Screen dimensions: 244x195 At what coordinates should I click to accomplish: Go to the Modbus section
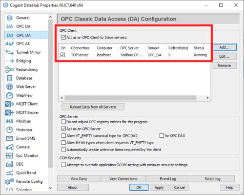coord(23,121)
